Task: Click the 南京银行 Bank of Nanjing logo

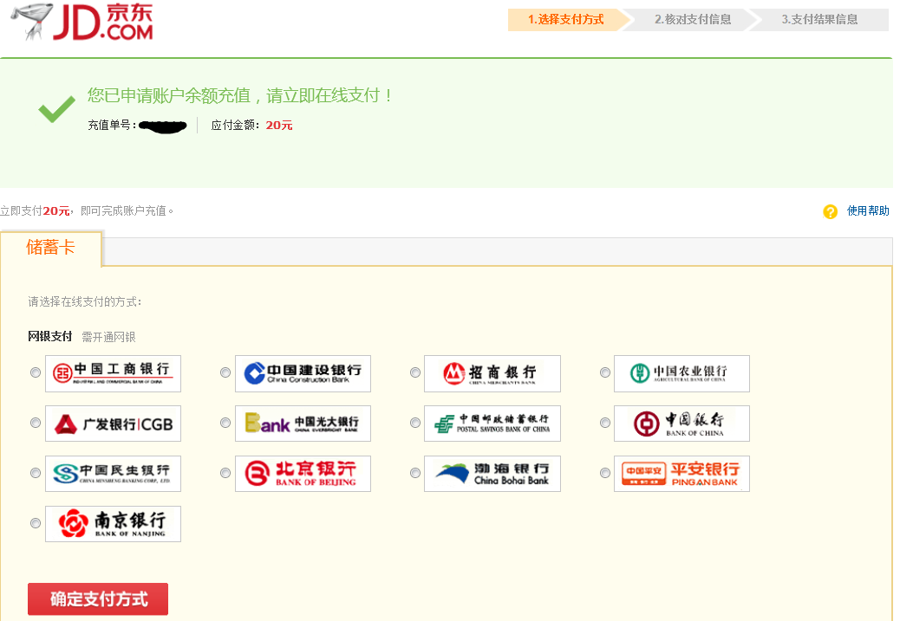Action: [113, 523]
